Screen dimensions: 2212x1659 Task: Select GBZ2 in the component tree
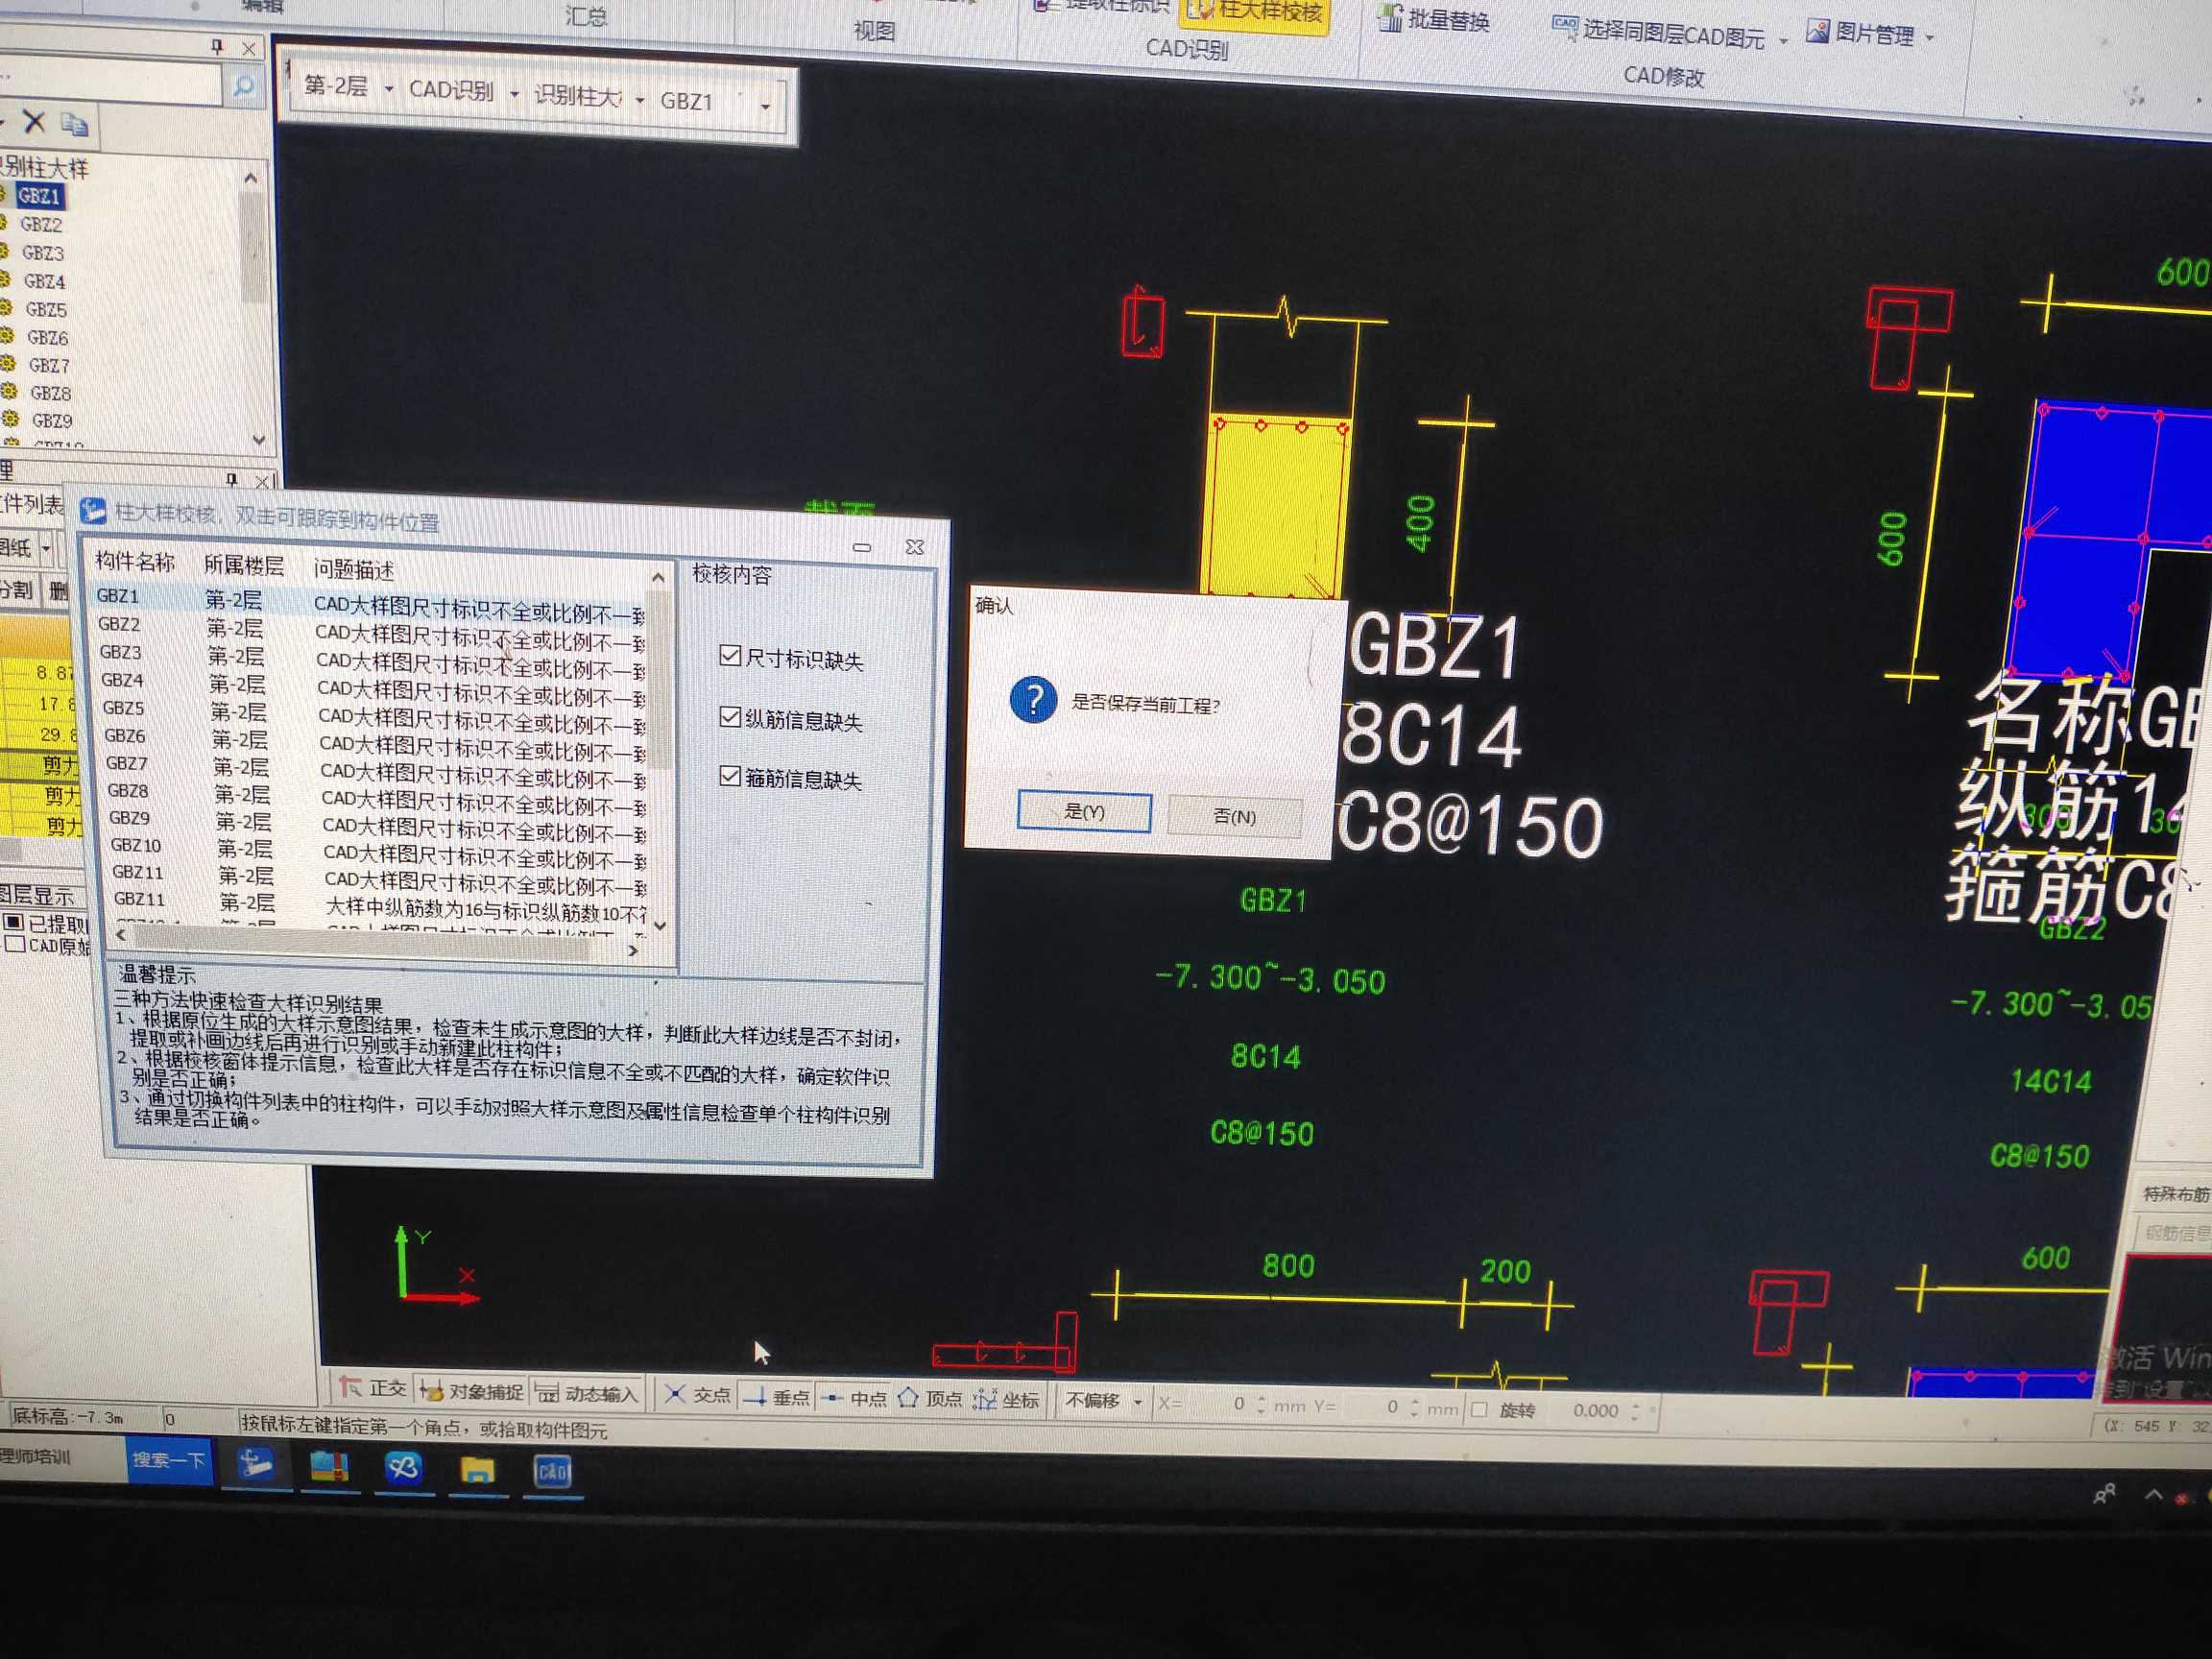point(41,225)
